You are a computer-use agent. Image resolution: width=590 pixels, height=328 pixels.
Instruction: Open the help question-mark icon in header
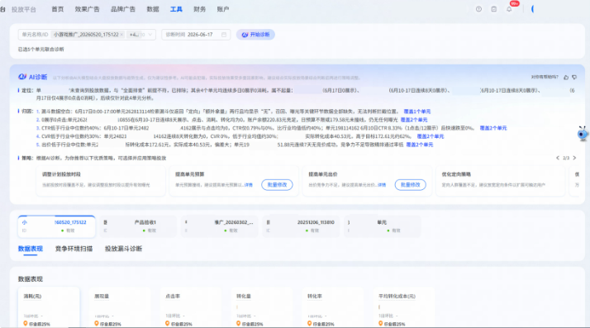click(x=478, y=9)
